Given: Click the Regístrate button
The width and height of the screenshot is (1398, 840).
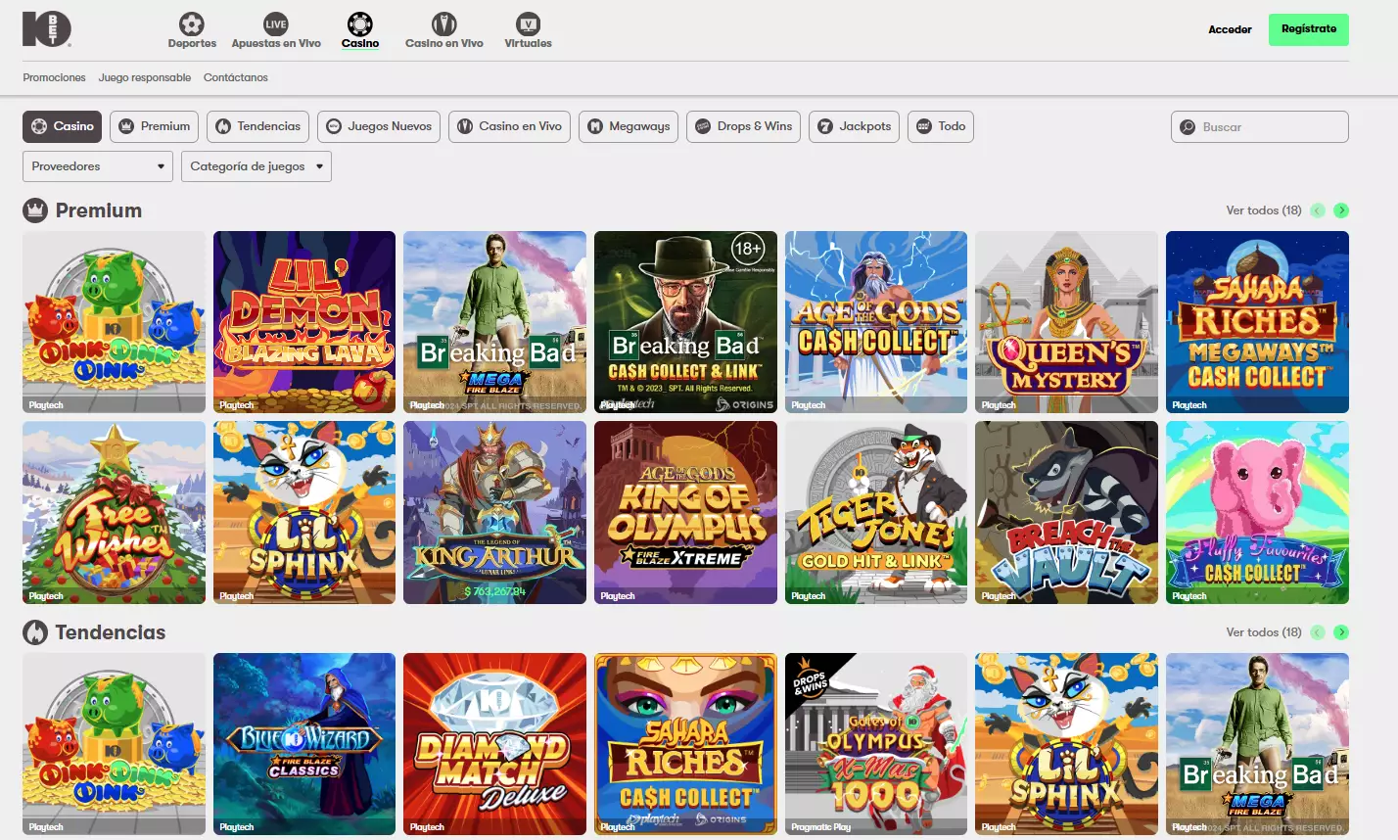Looking at the screenshot, I should pos(1309,29).
